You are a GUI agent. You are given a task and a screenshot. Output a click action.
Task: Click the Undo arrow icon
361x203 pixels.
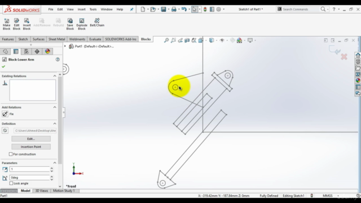pos(184,9)
